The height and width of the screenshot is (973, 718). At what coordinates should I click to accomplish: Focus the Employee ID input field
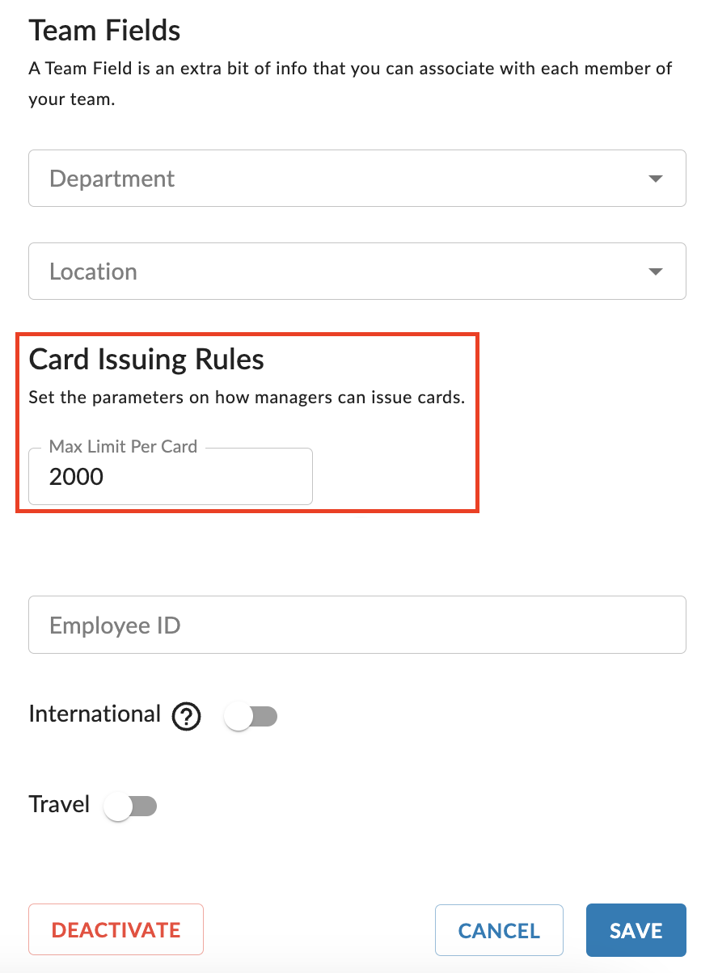tap(357, 625)
